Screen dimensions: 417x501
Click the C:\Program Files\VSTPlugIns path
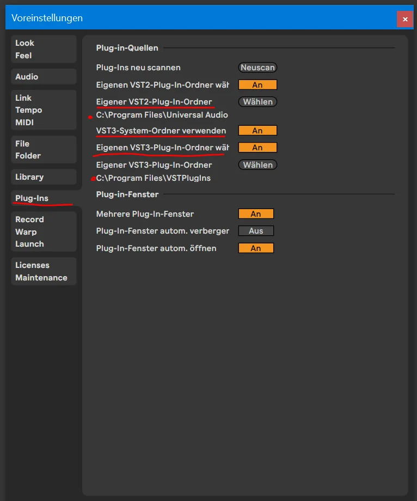154,178
